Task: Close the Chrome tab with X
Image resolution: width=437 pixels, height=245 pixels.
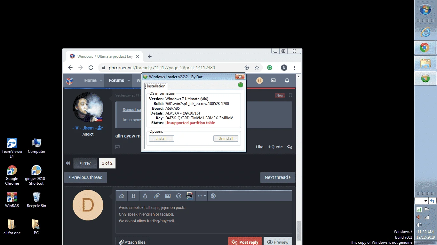Action: pyautogui.click(x=138, y=56)
